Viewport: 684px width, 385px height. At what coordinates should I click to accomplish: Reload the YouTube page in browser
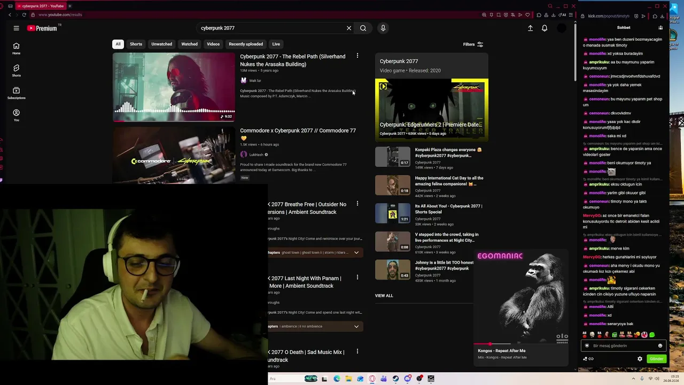24,15
